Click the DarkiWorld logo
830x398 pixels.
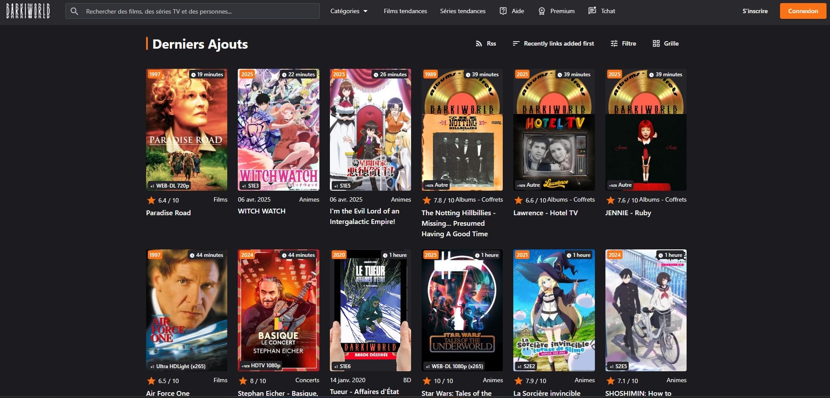point(28,11)
